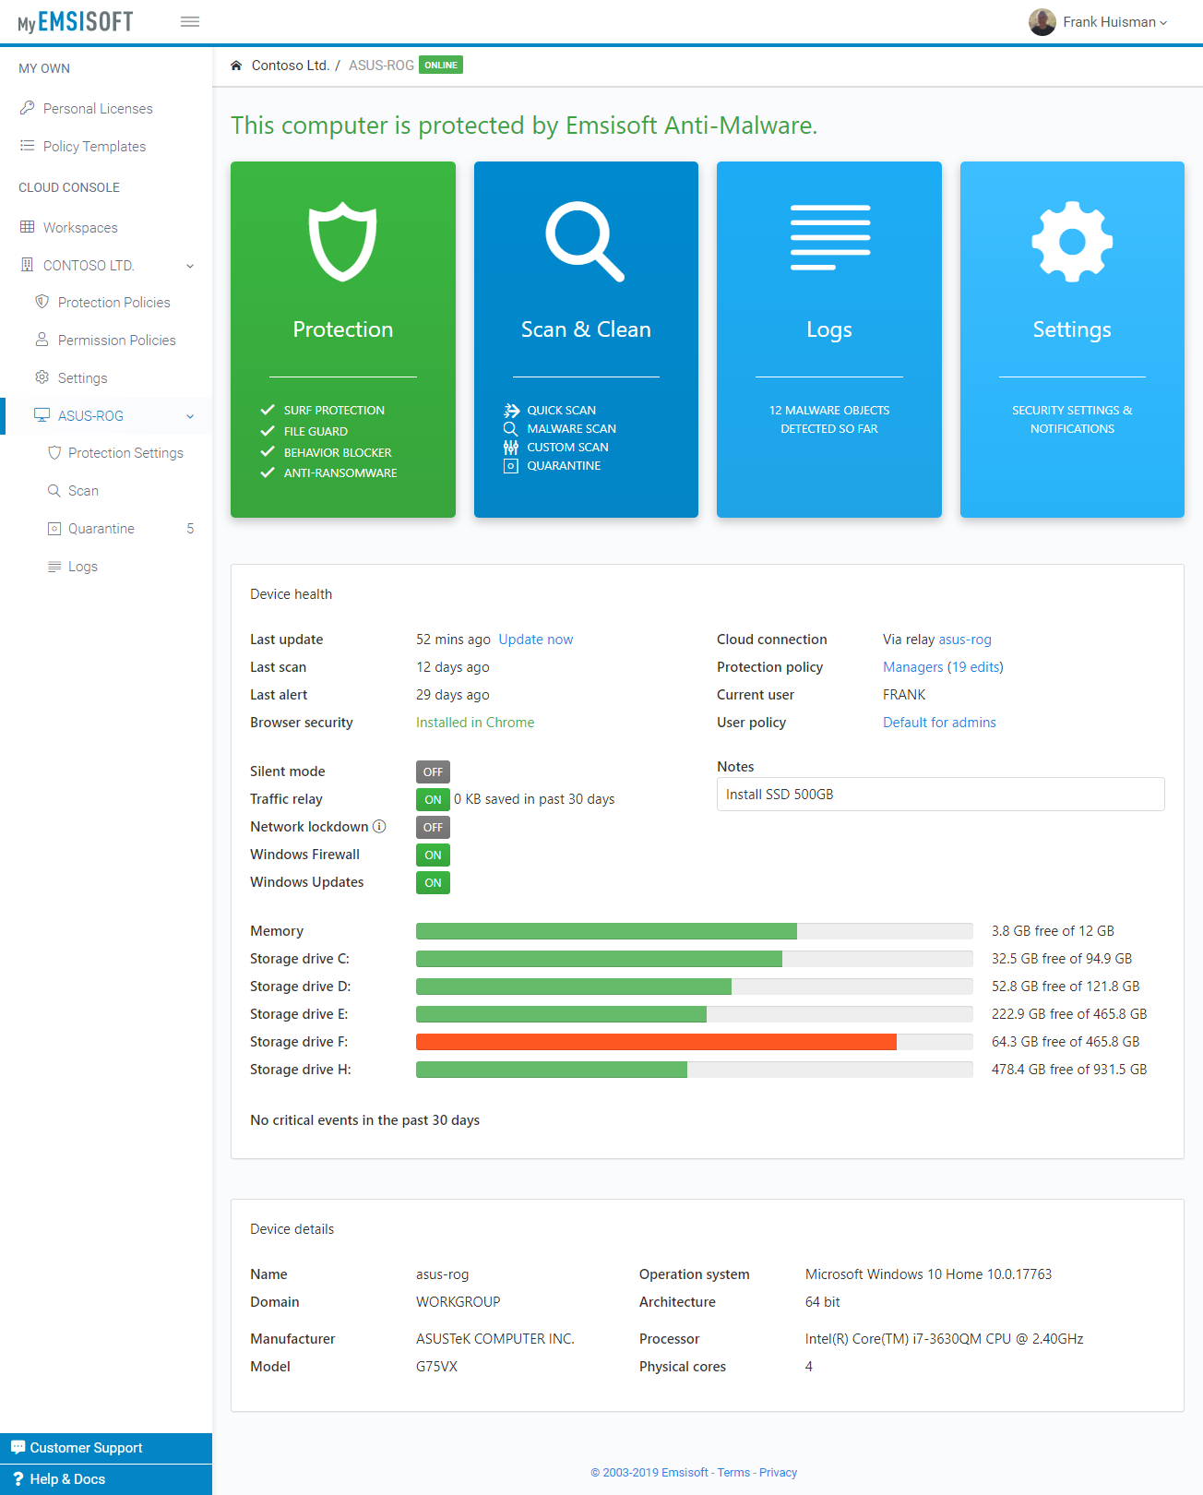Open Privacy link in footer
The width and height of the screenshot is (1203, 1495).
pyautogui.click(x=778, y=1473)
